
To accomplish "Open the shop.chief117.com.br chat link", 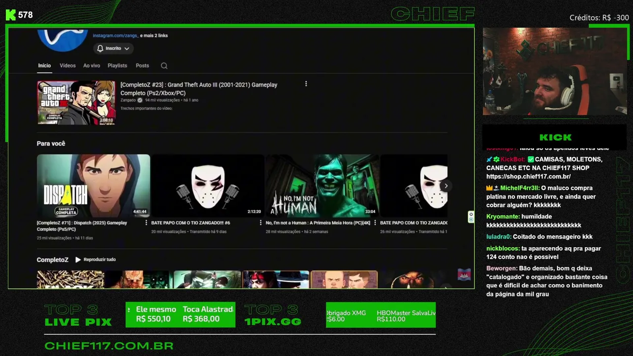I will point(528,177).
